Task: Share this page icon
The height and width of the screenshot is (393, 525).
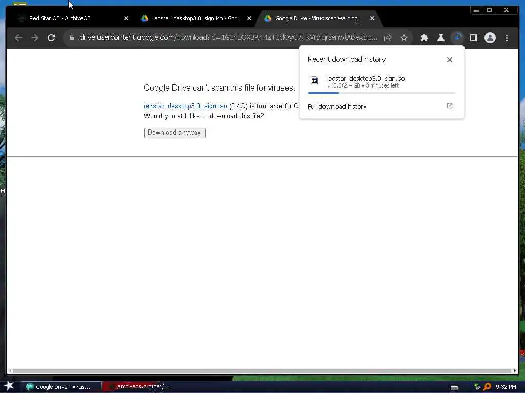Action: (x=388, y=38)
